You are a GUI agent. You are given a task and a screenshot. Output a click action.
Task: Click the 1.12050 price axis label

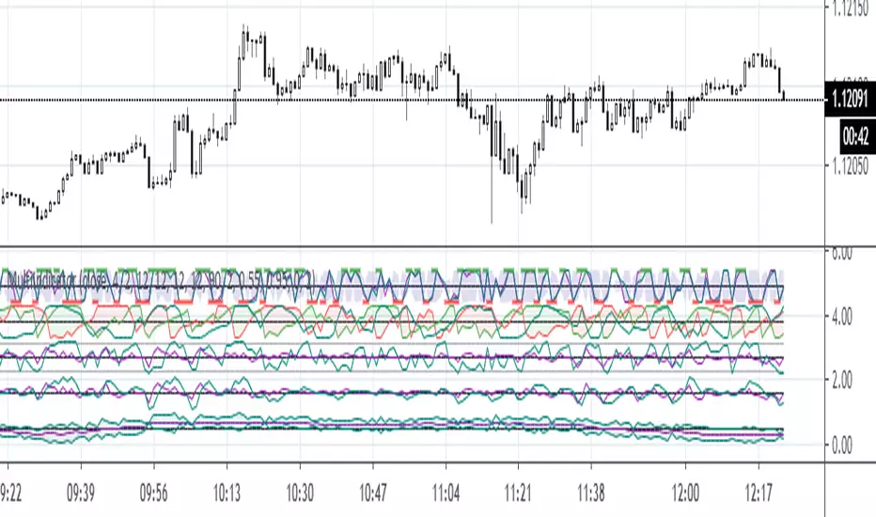850,166
